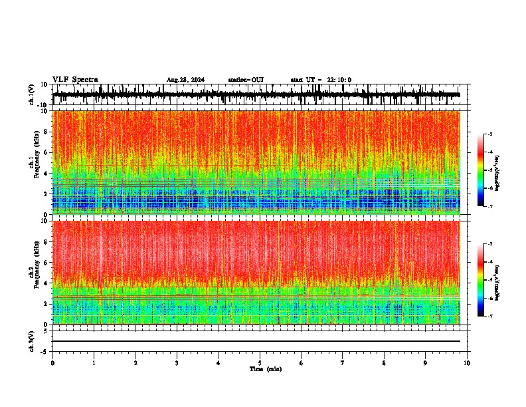Click time axis tick label "1"
The width and height of the screenshot is (526, 407).
pyautogui.click(x=94, y=363)
